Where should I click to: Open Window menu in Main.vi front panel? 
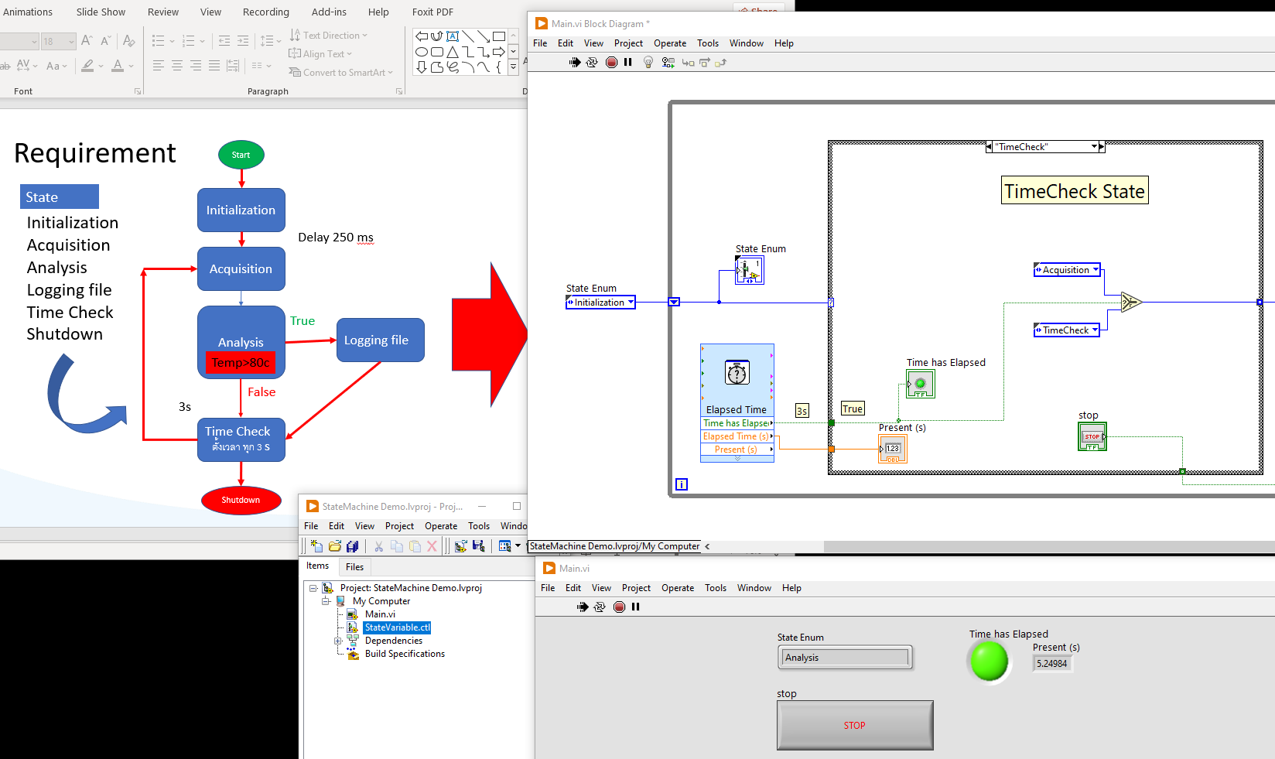pyautogui.click(x=754, y=588)
